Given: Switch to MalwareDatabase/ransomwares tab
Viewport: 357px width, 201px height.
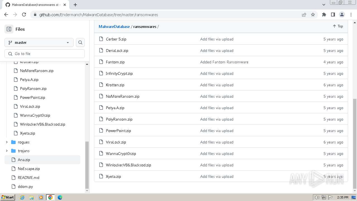Looking at the screenshot, I should 36,5.
